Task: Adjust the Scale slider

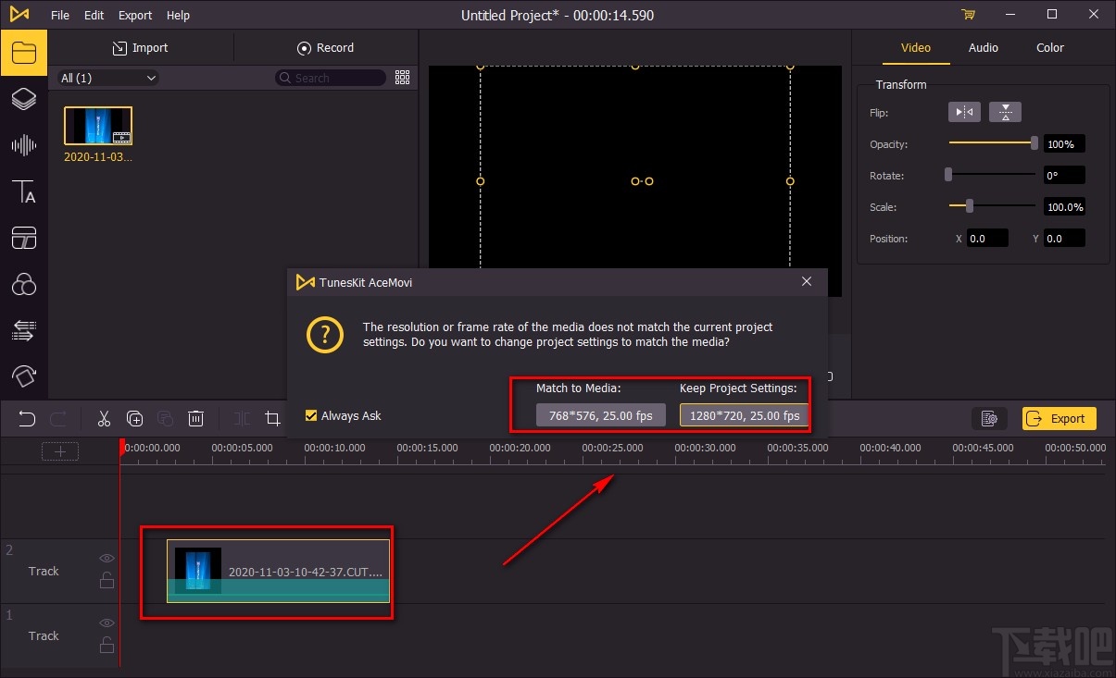Action: click(x=993, y=206)
